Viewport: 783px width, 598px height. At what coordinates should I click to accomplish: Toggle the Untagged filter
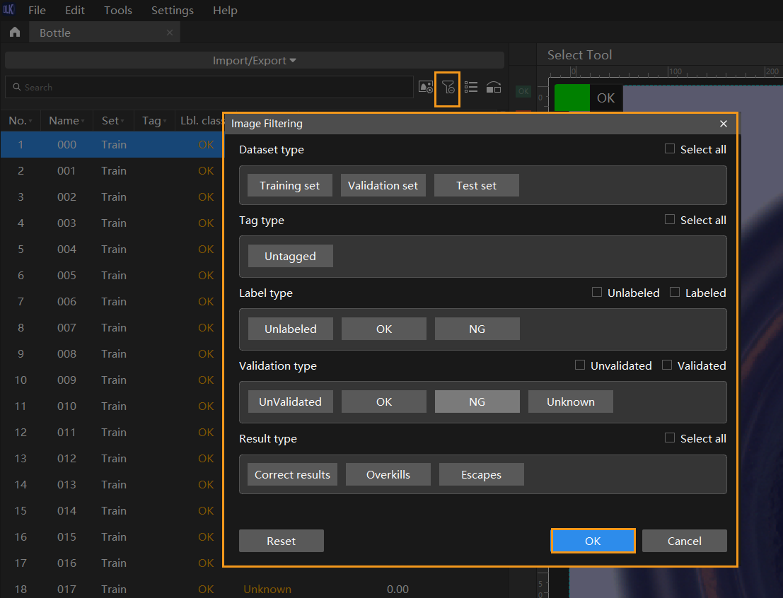coord(290,256)
